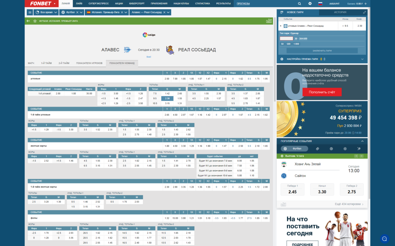Open the СУПЕРЭКСПРЕСС menu item
This screenshot has width=395, height=246.
[x=98, y=4]
